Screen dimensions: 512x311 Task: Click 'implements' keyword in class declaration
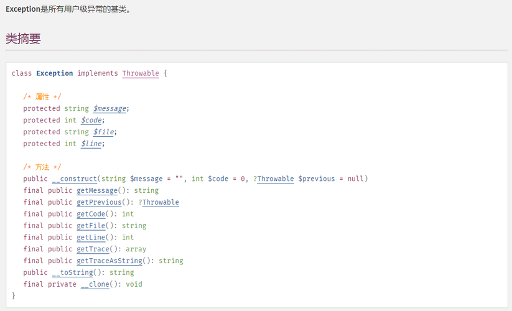pos(97,73)
